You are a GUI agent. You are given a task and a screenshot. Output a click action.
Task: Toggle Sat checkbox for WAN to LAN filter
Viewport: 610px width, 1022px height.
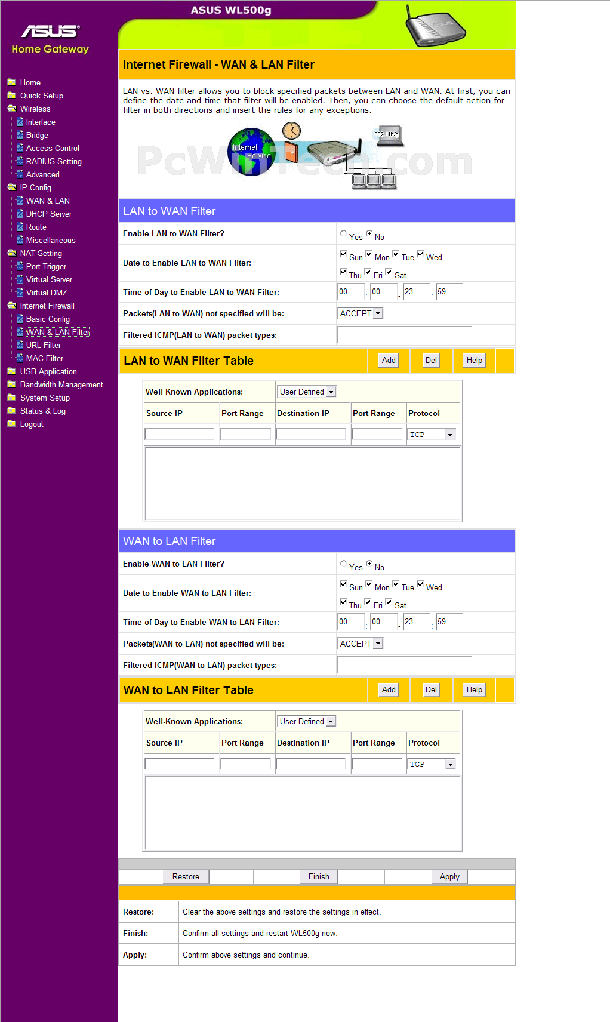[x=389, y=602]
